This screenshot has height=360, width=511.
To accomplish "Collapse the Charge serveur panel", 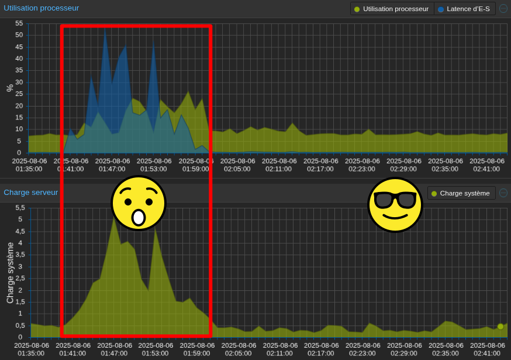I will point(503,193).
